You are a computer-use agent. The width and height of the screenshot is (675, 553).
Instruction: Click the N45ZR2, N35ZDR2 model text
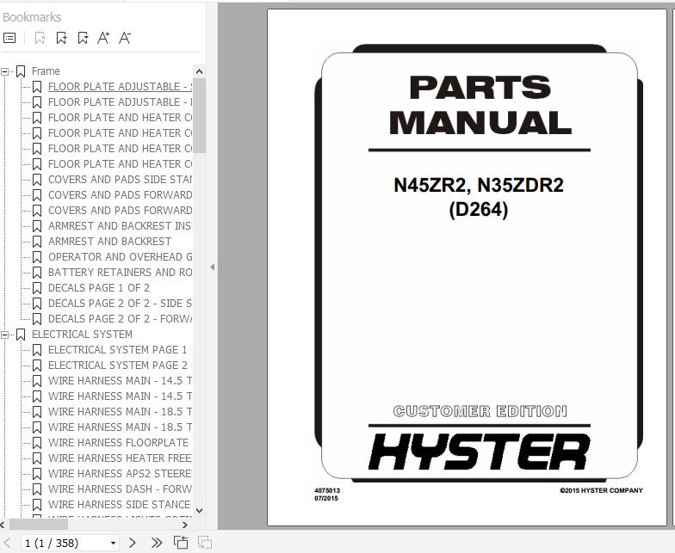[x=479, y=186]
